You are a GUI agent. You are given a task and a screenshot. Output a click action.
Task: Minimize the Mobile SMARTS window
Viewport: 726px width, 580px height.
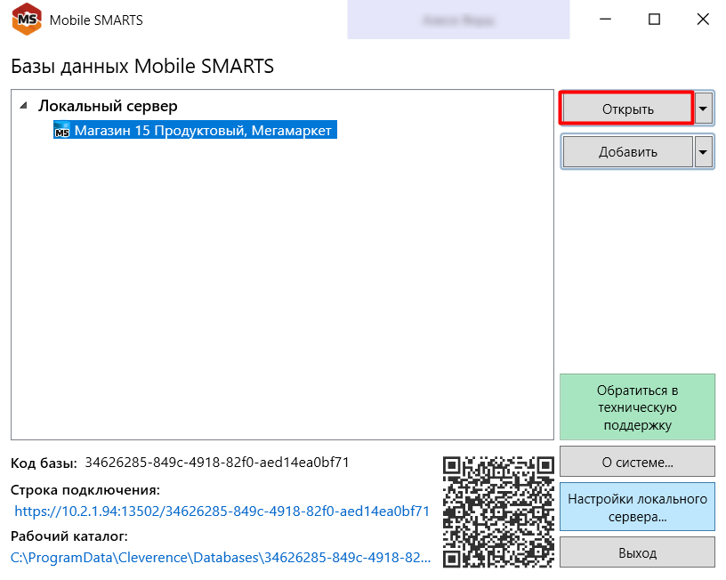click(606, 19)
